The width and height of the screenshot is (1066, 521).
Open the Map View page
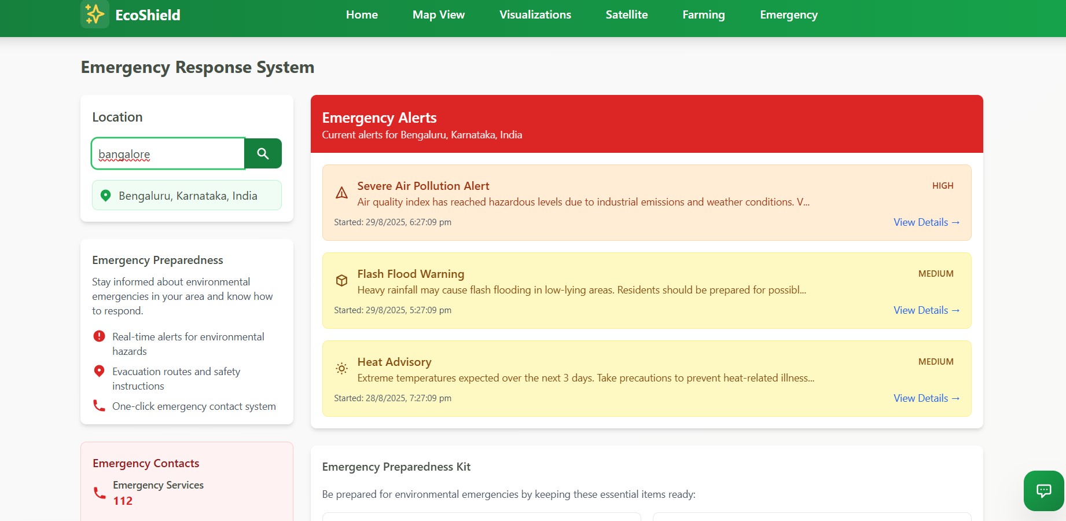pos(439,15)
